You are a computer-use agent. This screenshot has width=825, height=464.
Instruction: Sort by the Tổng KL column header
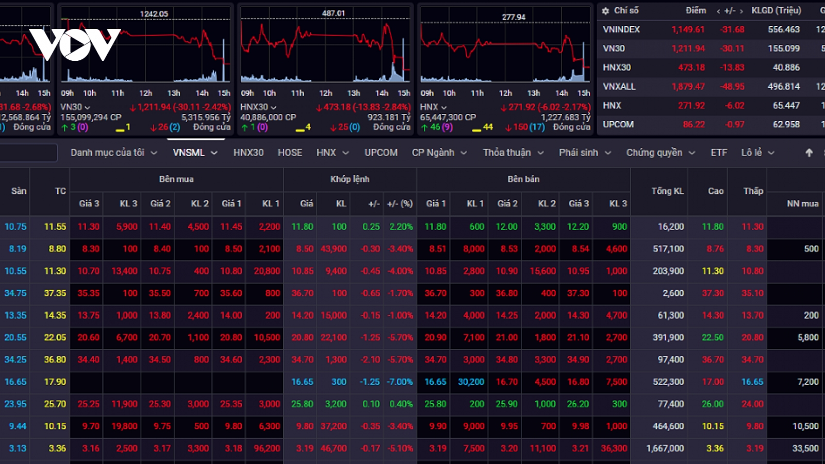667,191
